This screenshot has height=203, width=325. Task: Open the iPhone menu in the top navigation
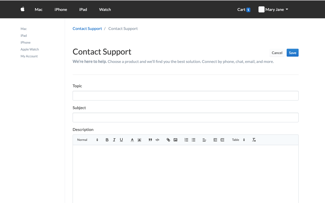click(61, 9)
